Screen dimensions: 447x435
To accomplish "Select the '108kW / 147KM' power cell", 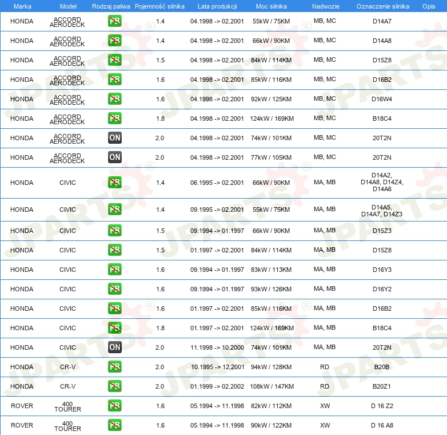I will (272, 386).
